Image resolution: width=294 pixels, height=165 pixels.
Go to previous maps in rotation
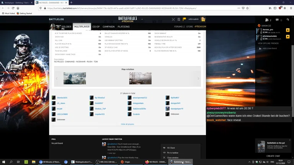(57, 79)
